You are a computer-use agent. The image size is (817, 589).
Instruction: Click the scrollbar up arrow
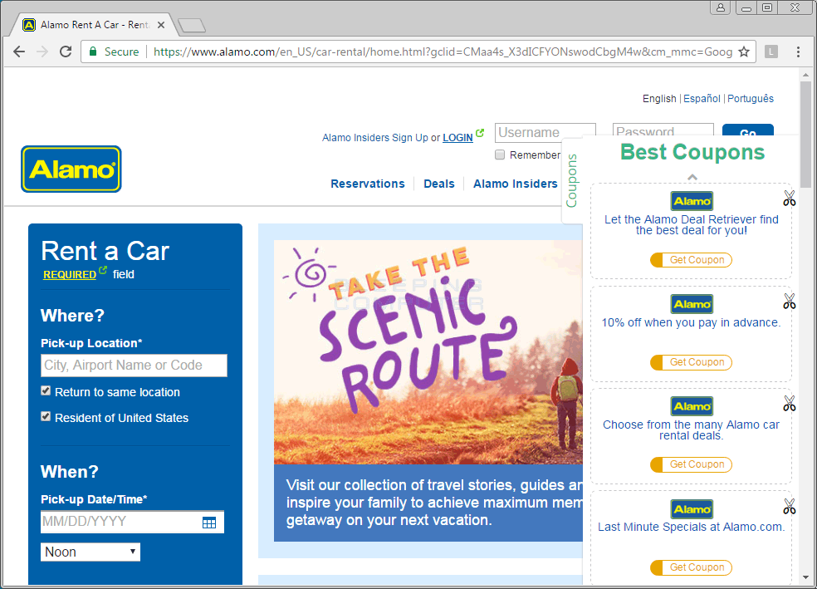805,75
